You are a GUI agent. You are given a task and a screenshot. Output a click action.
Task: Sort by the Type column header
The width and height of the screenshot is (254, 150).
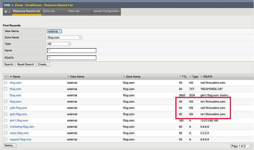click(x=195, y=77)
